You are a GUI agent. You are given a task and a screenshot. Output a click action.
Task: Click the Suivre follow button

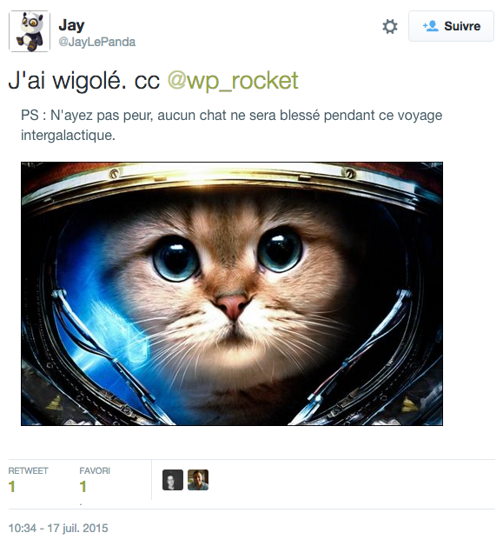451,26
